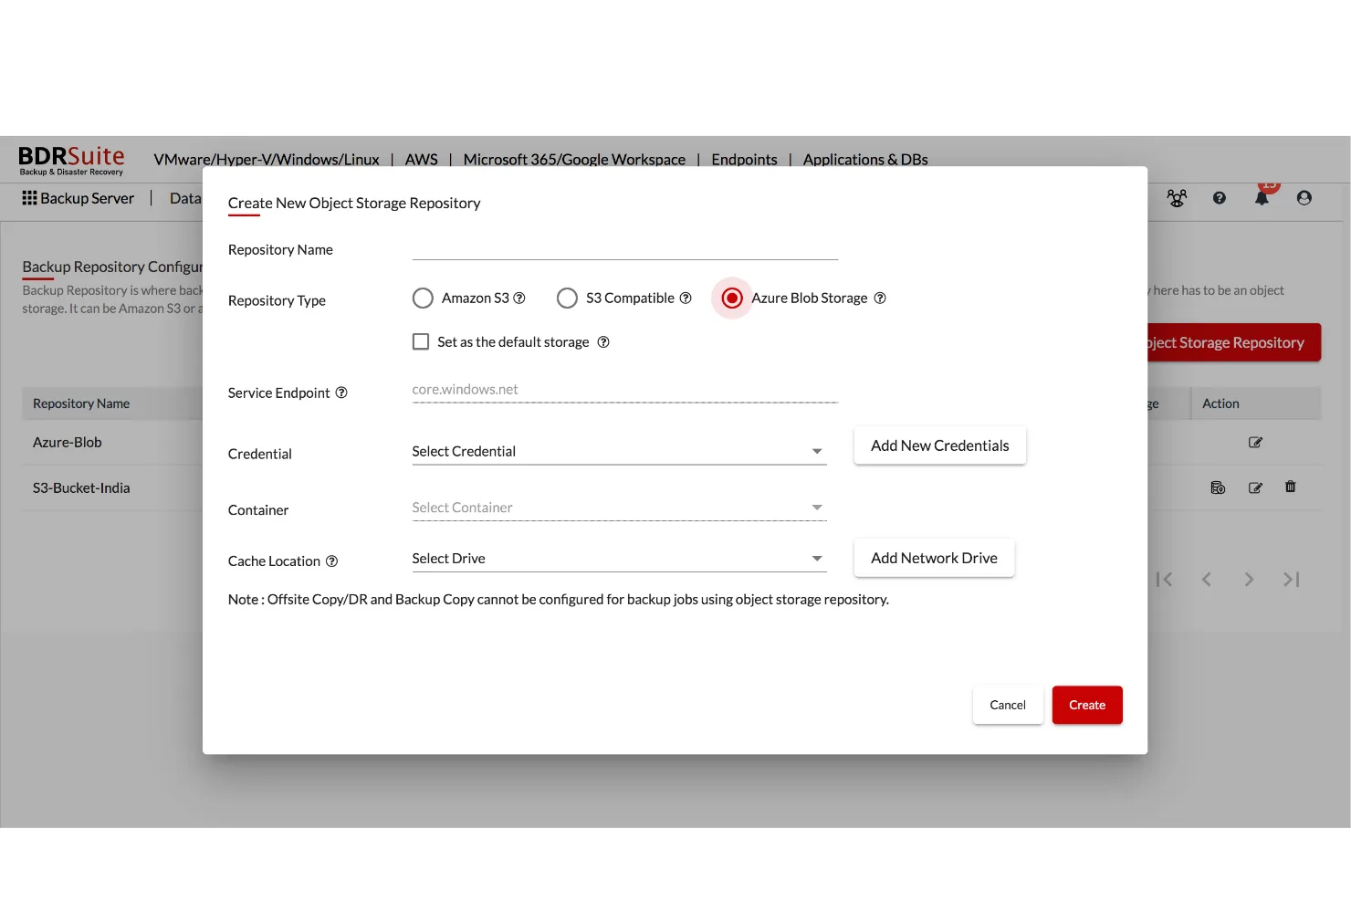Go to the previous page pagination icon
This screenshot has width=1351, height=901.
(1207, 580)
